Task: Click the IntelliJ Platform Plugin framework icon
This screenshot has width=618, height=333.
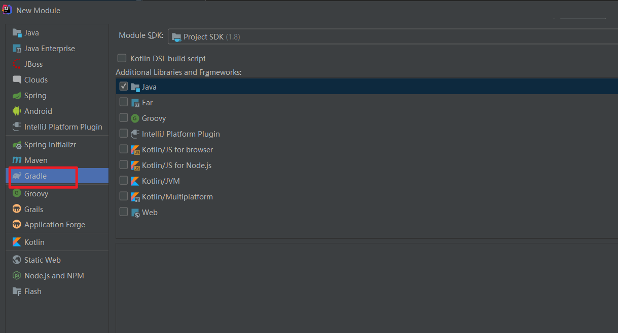Action: click(135, 134)
